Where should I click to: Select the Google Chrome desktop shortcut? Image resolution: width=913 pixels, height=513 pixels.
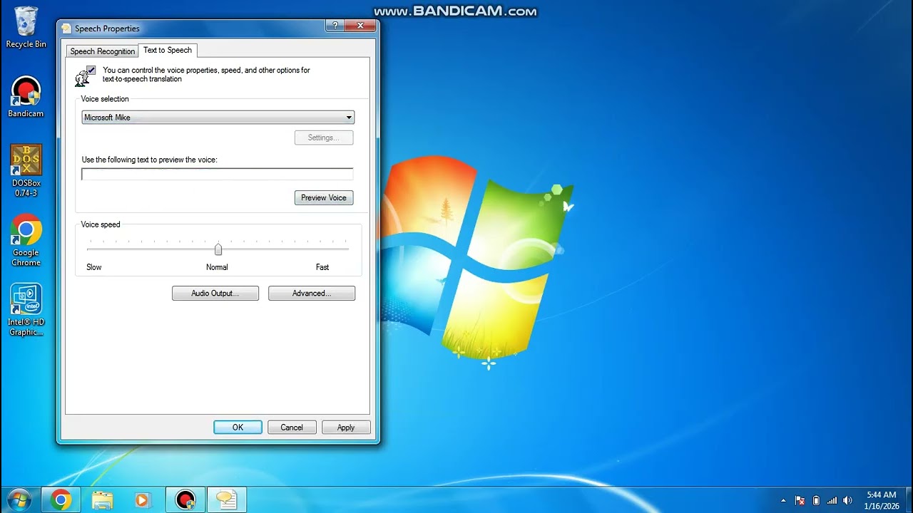click(26, 241)
